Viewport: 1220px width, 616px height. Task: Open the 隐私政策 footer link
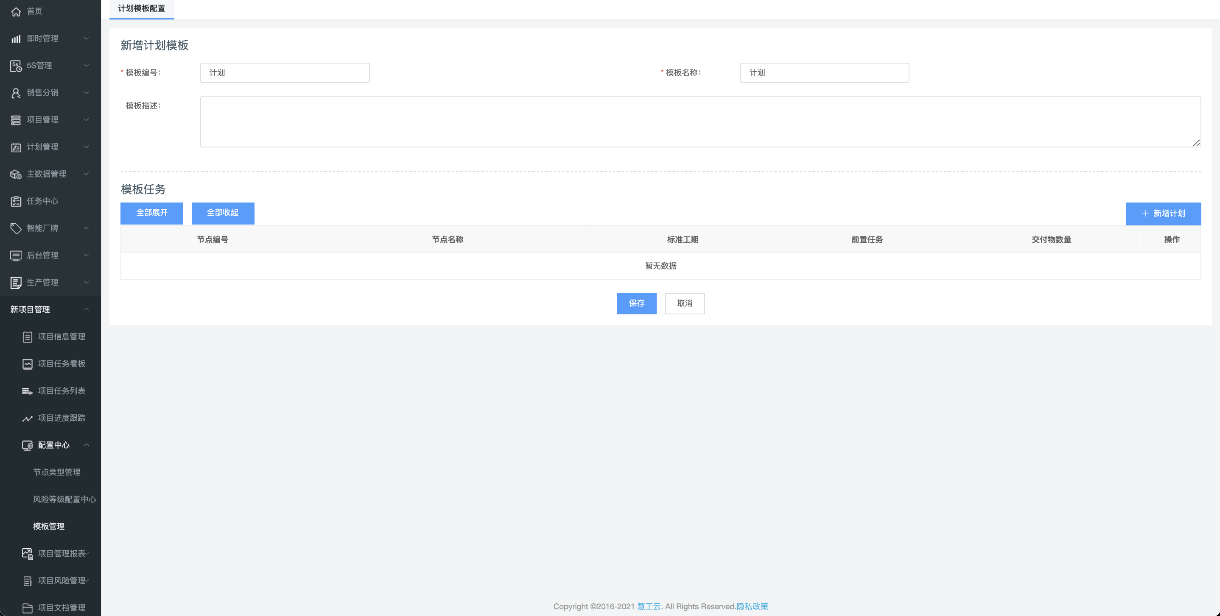[752, 607]
